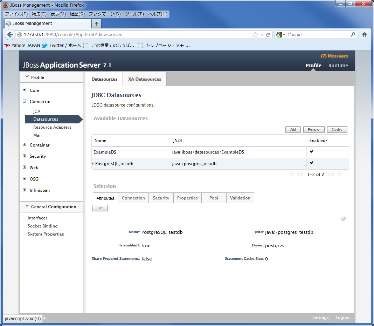374x326 pixels.
Task: Click the help question icon in Attributes panel
Action: pyautogui.click(x=343, y=218)
